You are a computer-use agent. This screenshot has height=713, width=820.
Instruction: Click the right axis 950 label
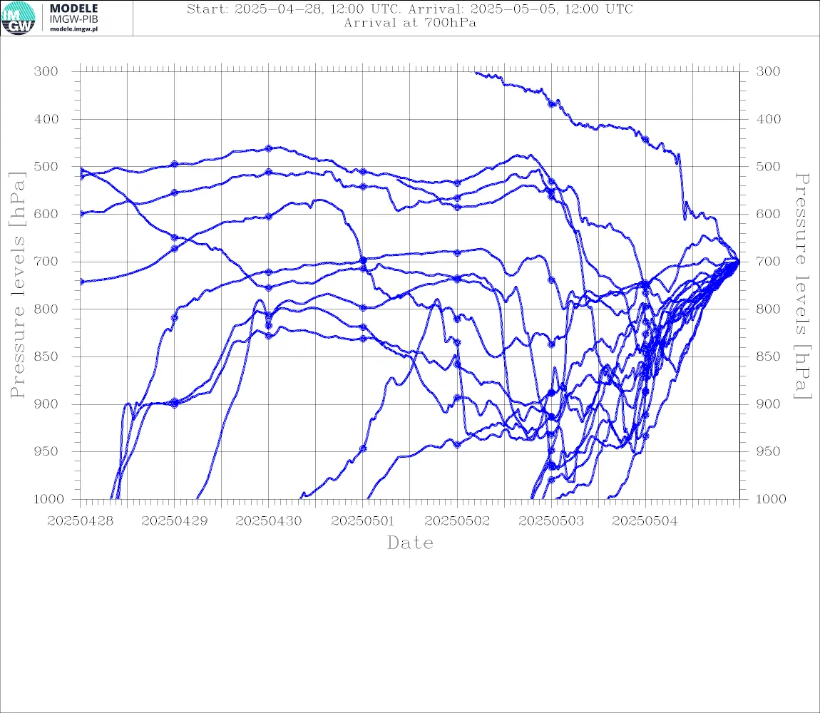768,451
